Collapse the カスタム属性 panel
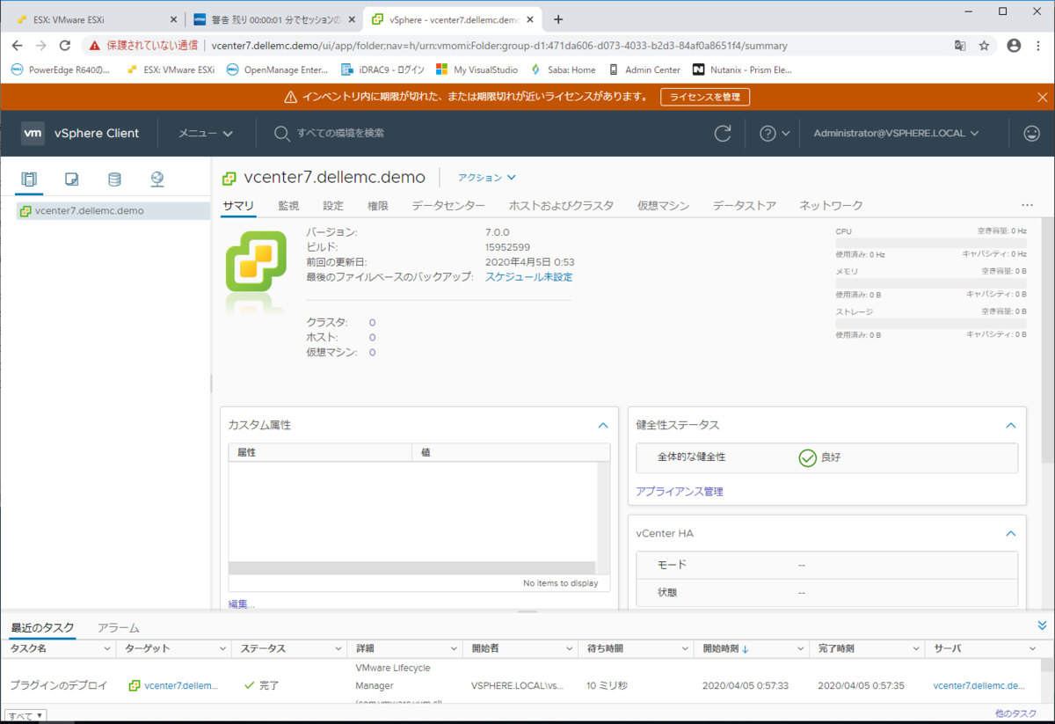The image size is (1055, 724). point(603,425)
